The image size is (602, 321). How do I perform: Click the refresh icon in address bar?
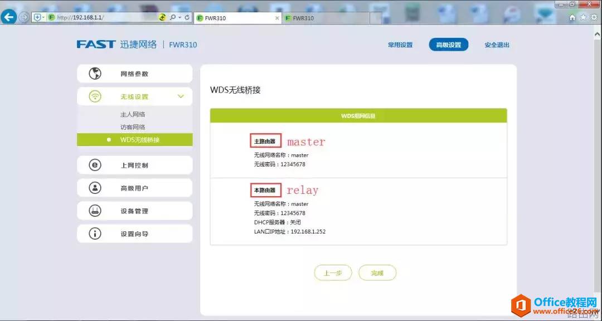(187, 18)
